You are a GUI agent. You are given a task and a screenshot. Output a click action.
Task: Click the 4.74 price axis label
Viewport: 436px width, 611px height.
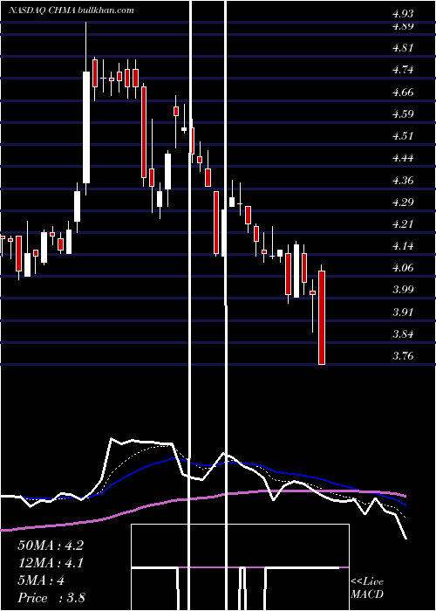click(403, 70)
